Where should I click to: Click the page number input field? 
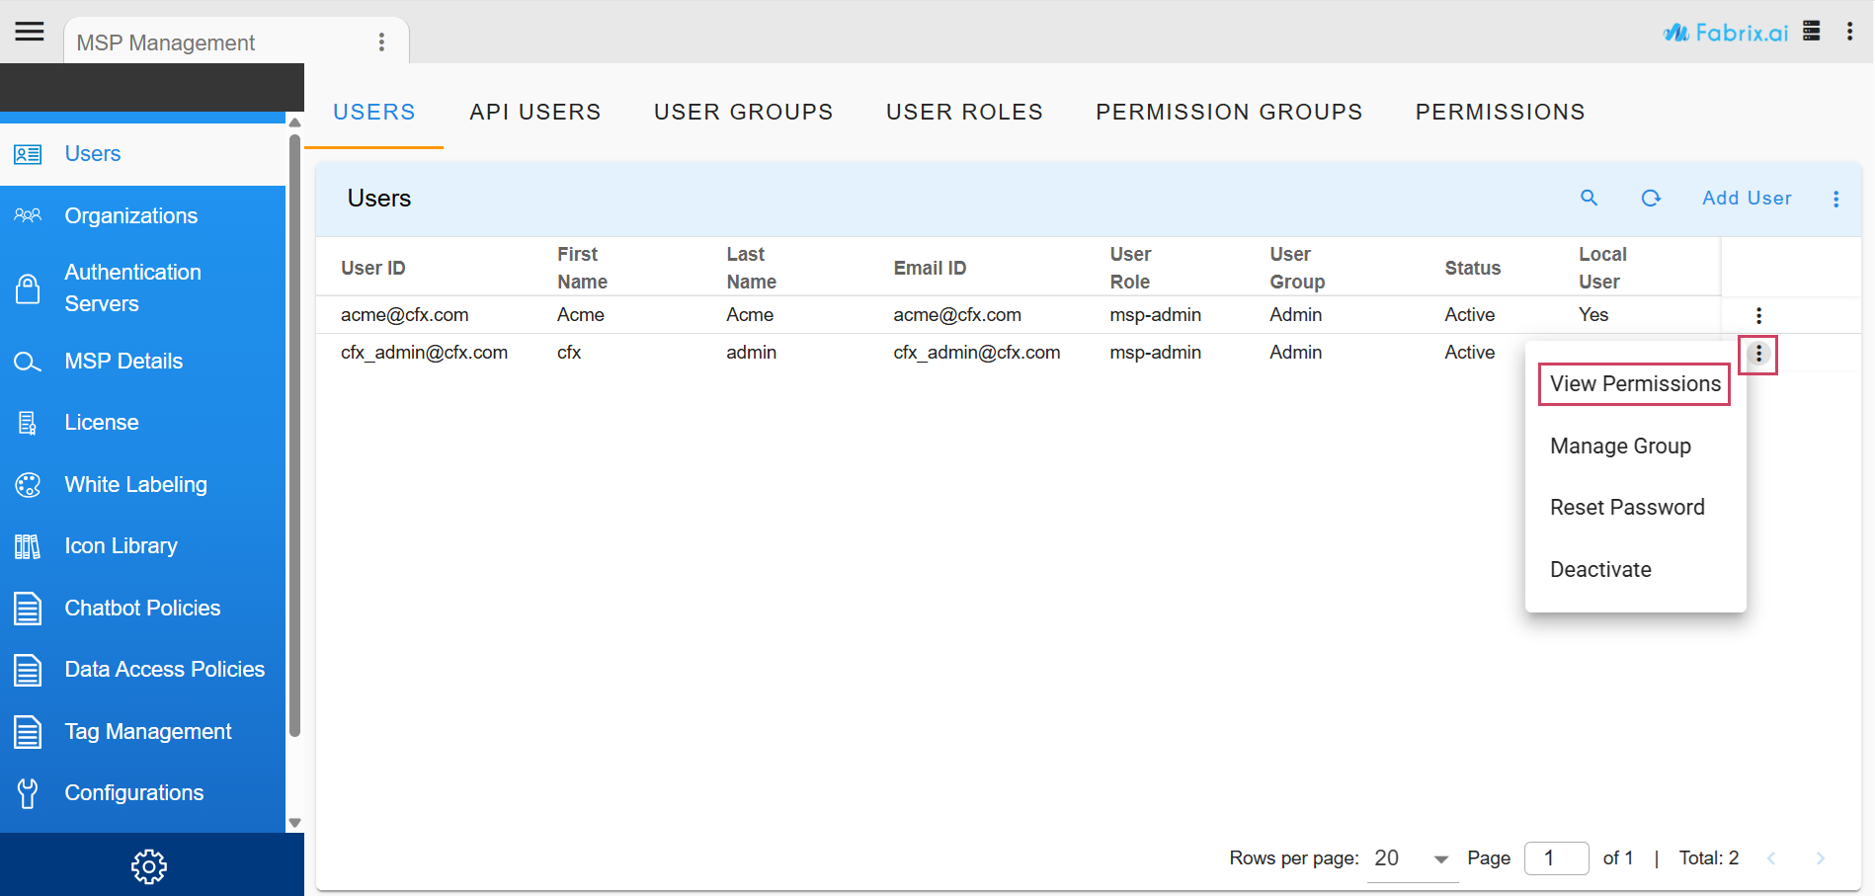click(x=1556, y=857)
